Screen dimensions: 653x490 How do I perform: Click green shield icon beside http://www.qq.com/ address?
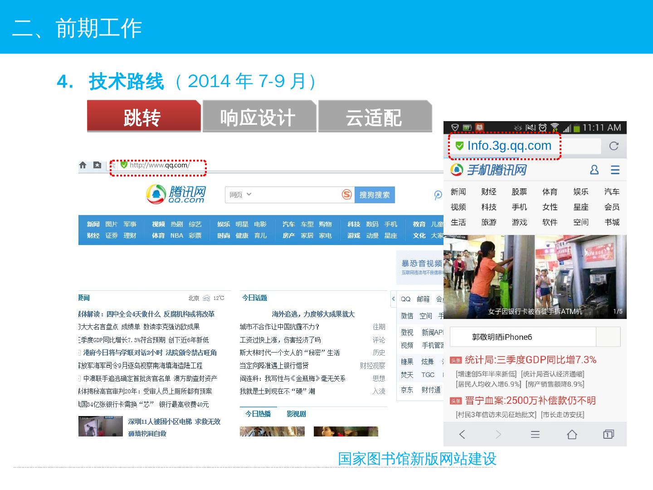tap(124, 165)
